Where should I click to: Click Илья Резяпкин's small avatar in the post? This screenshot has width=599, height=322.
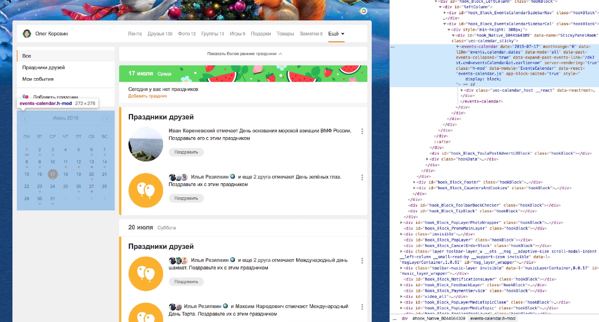[x=173, y=177]
